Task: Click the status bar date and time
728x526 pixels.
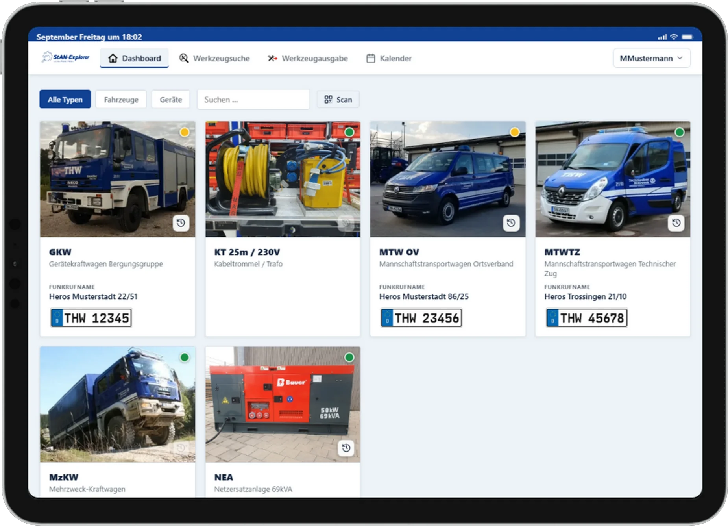Action: (x=89, y=37)
